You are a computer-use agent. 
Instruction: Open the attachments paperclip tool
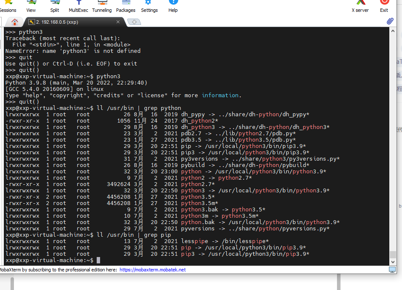tap(390, 21)
